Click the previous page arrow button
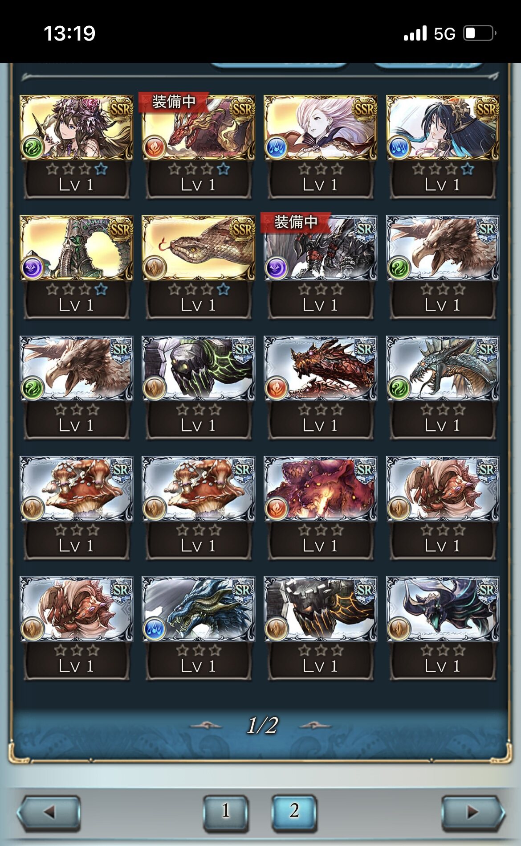Image resolution: width=521 pixels, height=846 pixels. (x=49, y=813)
